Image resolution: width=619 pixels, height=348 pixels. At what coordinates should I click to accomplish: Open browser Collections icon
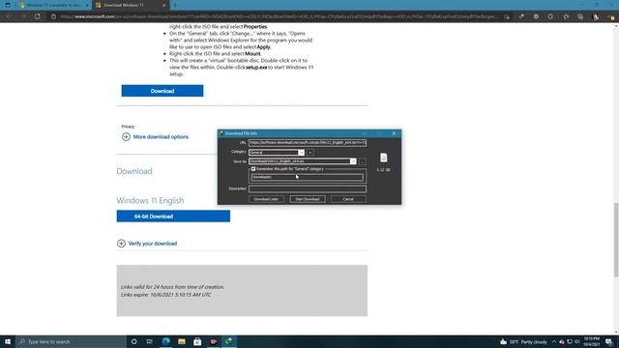click(x=580, y=16)
